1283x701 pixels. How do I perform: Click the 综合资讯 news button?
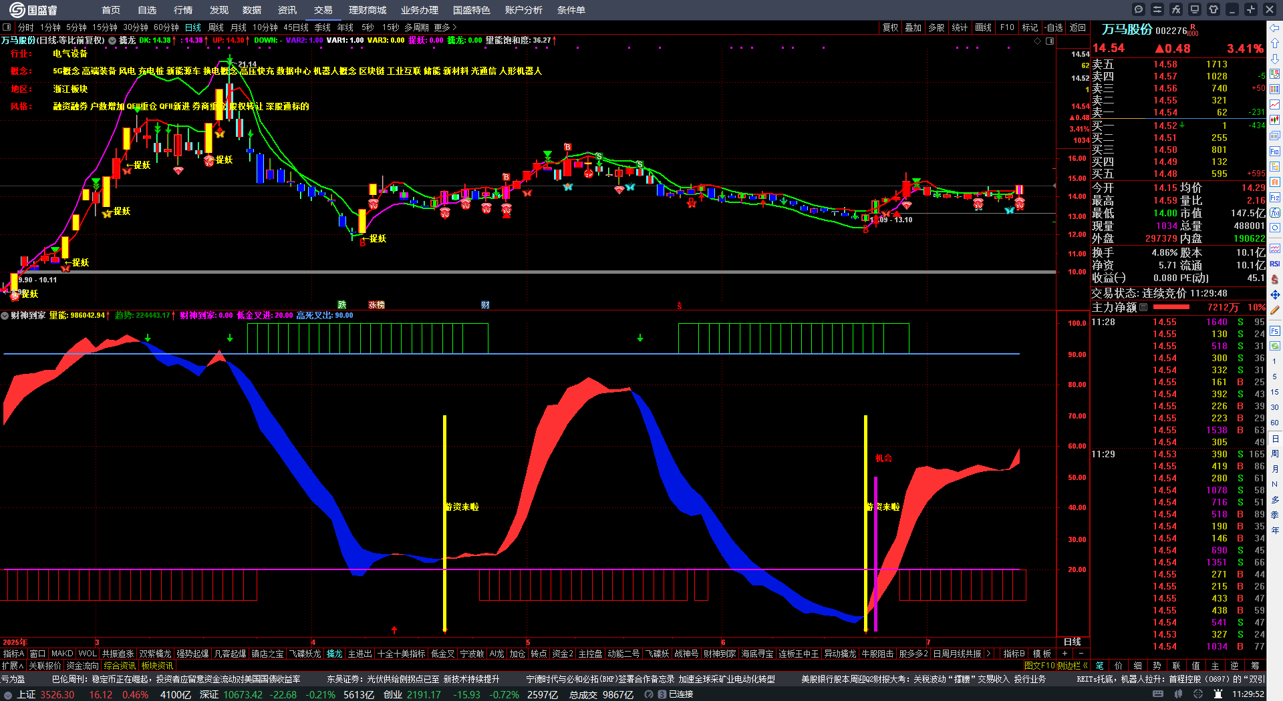[x=120, y=666]
